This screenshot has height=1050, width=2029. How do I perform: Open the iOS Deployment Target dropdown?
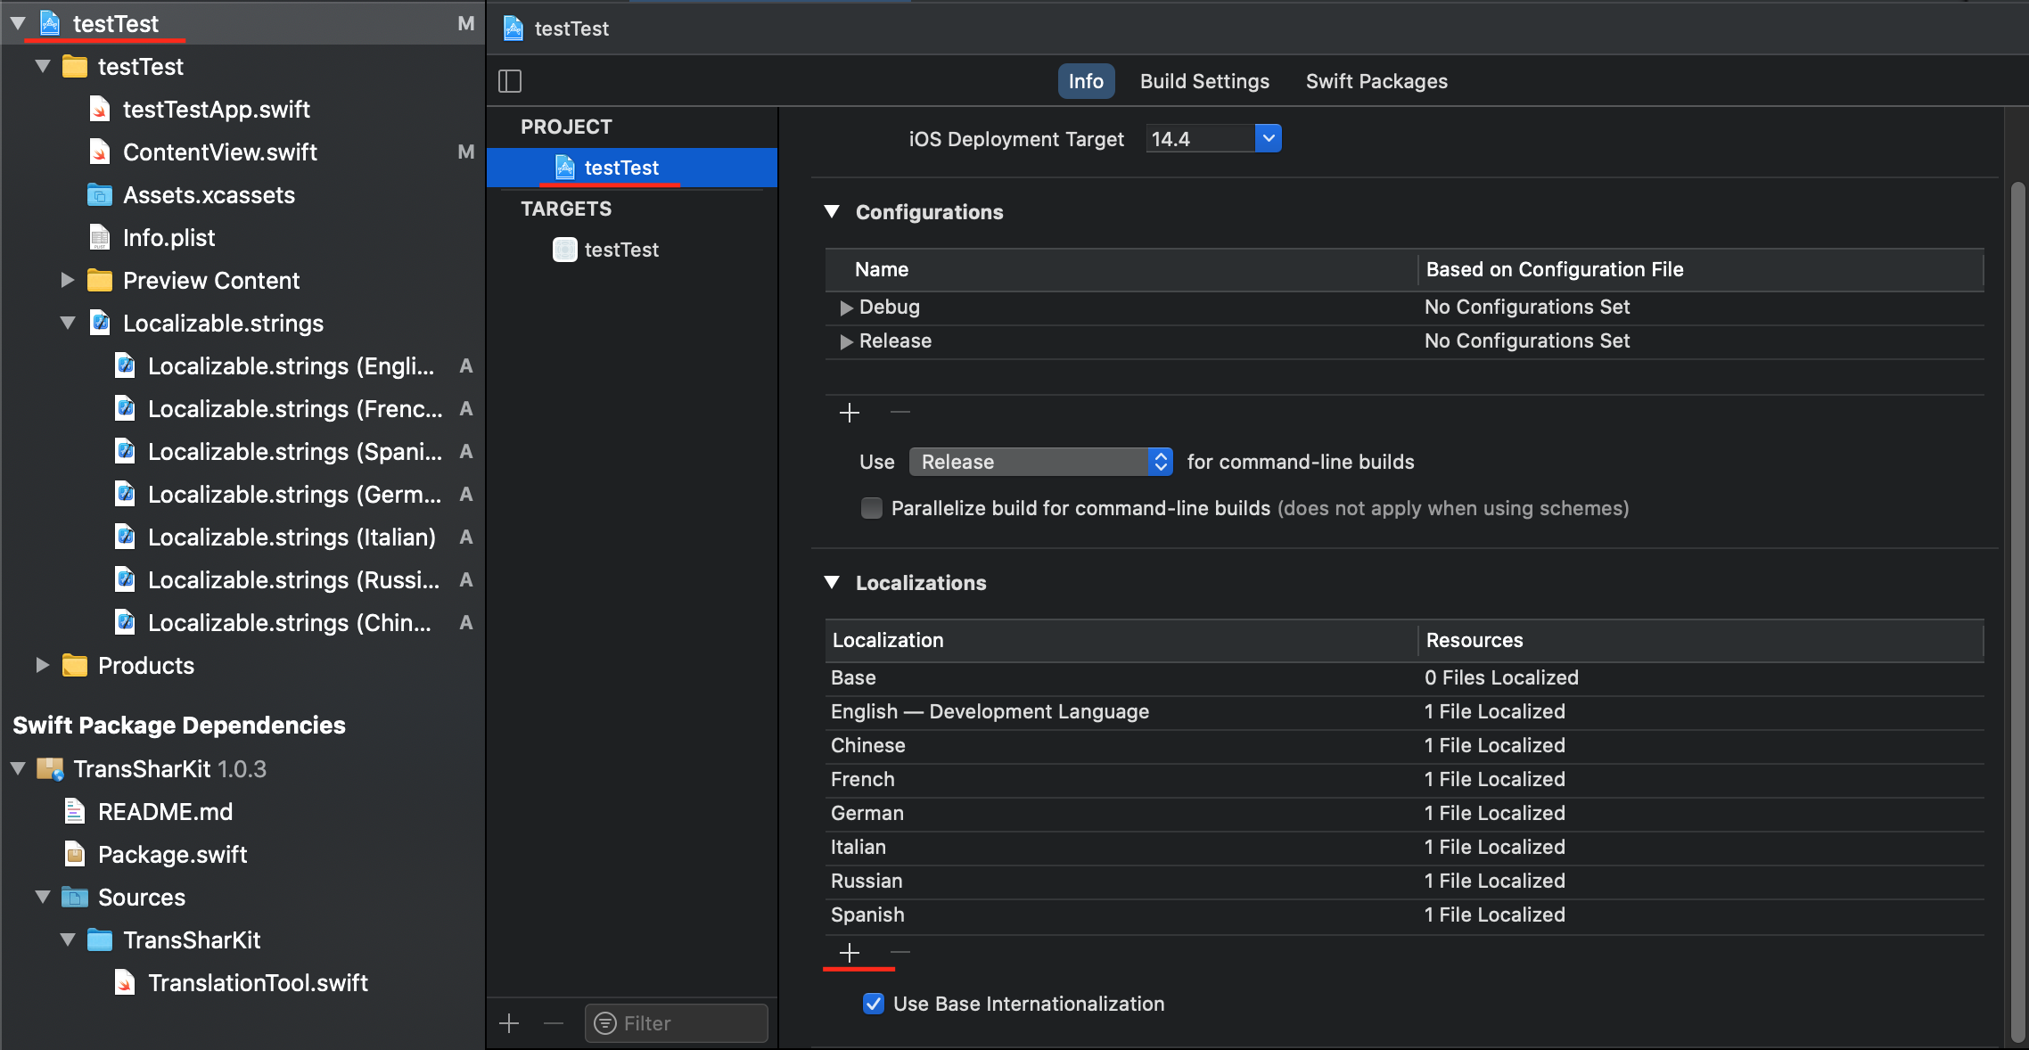1268,138
